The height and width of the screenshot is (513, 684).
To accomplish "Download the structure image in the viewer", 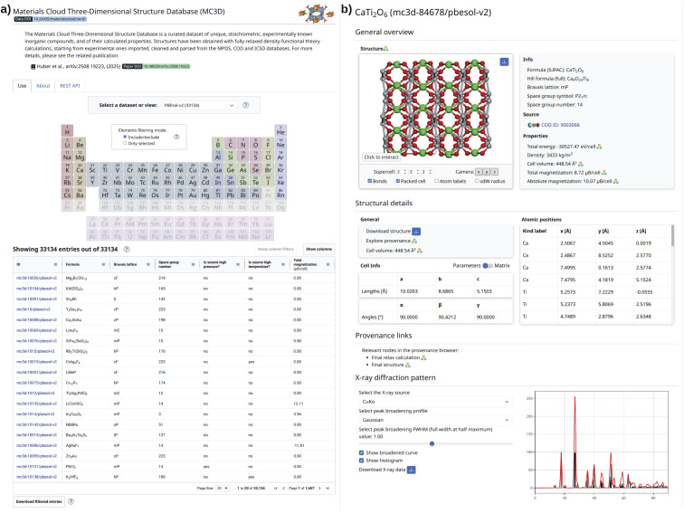I will (x=504, y=62).
